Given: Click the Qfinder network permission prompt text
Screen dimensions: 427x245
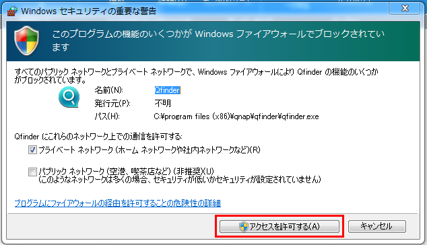Looking at the screenshot, I should coord(98,137).
